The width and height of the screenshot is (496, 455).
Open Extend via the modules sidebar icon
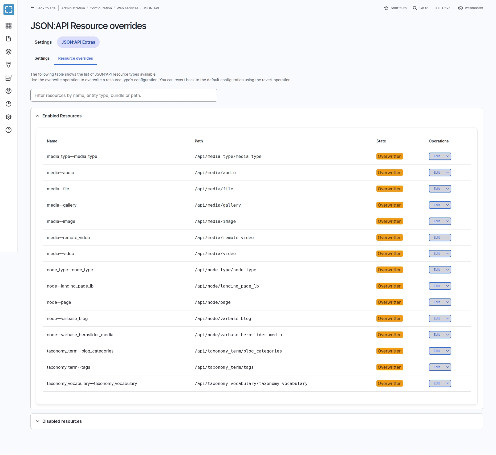(9, 78)
